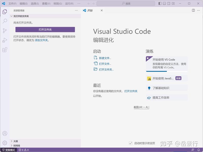Expand the 大纲 outline section

(45, 141)
